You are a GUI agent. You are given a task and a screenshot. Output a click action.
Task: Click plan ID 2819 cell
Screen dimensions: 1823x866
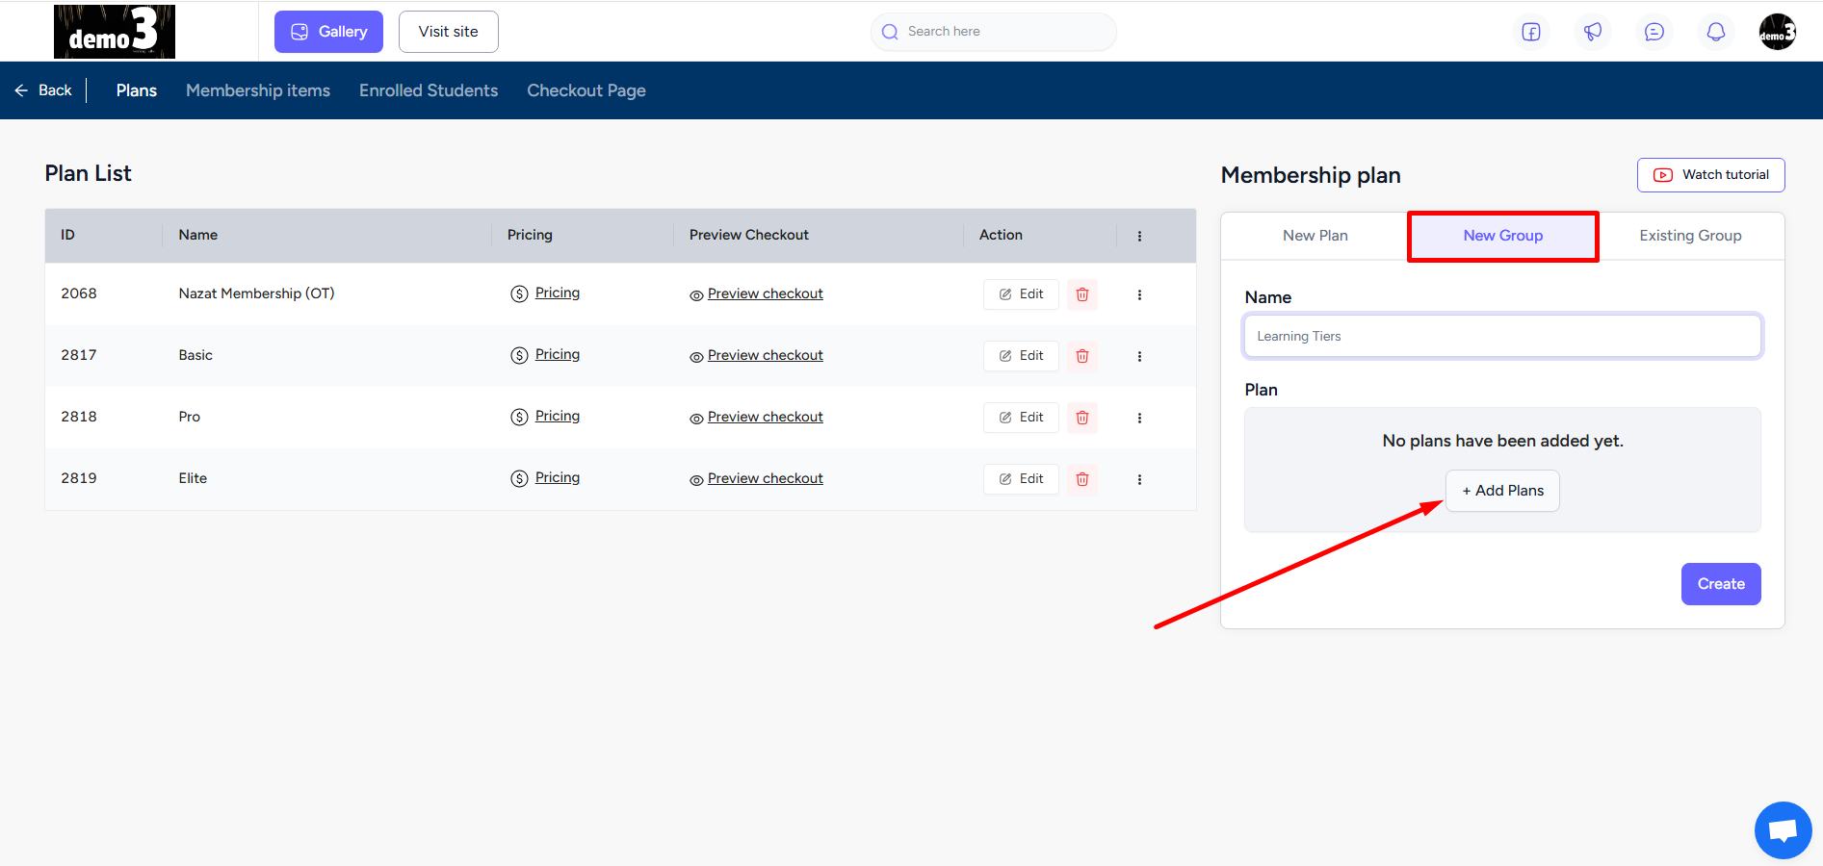[x=79, y=478]
